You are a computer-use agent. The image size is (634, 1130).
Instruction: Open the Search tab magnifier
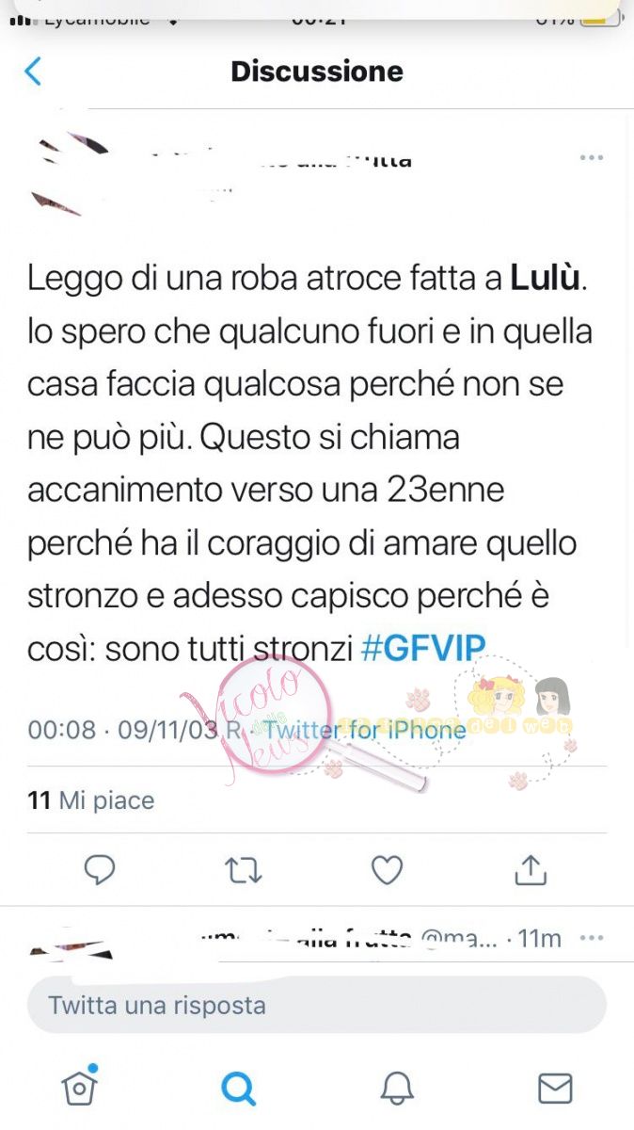(x=238, y=1089)
